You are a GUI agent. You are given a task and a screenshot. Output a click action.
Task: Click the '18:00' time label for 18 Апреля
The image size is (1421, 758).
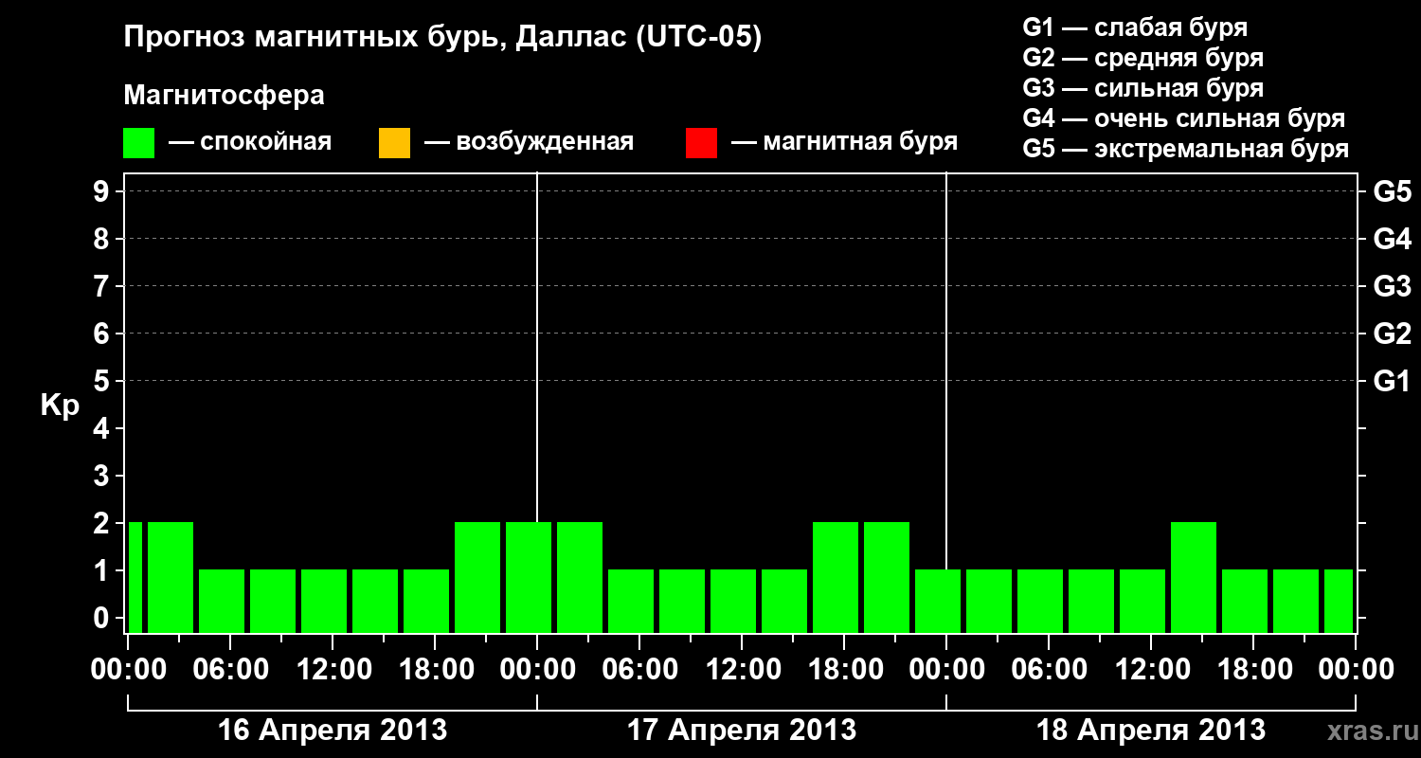pyautogui.click(x=1253, y=670)
